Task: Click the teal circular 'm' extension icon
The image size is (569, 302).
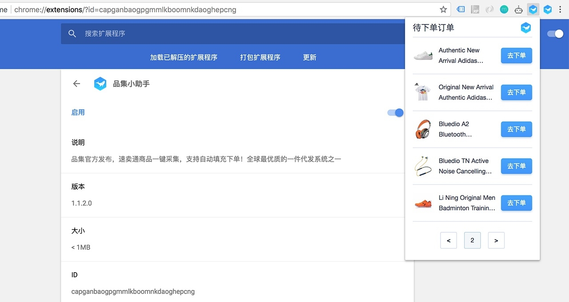Action: click(503, 9)
